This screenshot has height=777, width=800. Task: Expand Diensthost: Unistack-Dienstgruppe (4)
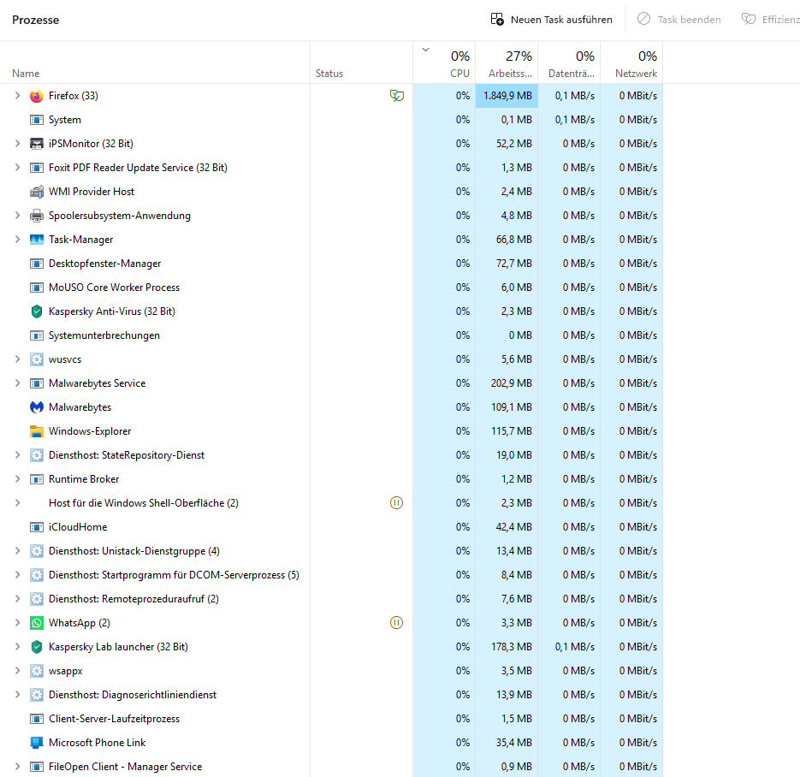17,551
